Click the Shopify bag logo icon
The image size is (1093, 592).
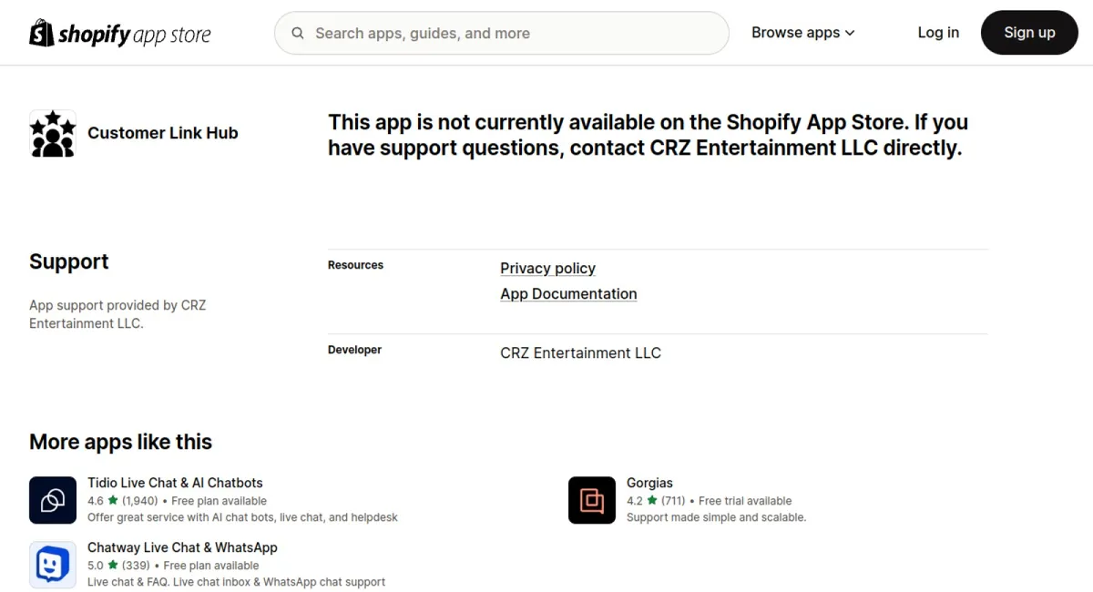pos(42,33)
